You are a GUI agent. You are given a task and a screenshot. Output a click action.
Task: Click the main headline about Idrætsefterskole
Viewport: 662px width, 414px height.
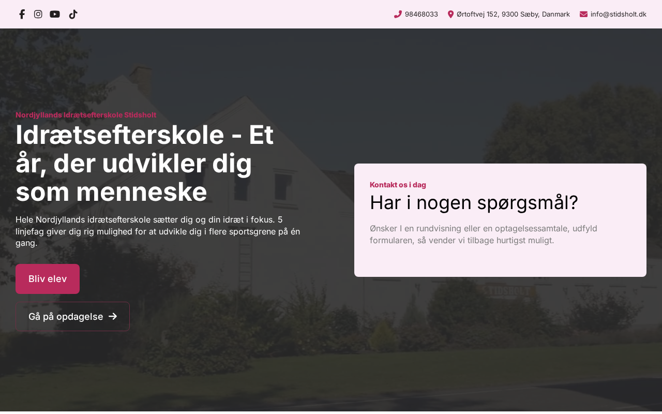(145, 163)
